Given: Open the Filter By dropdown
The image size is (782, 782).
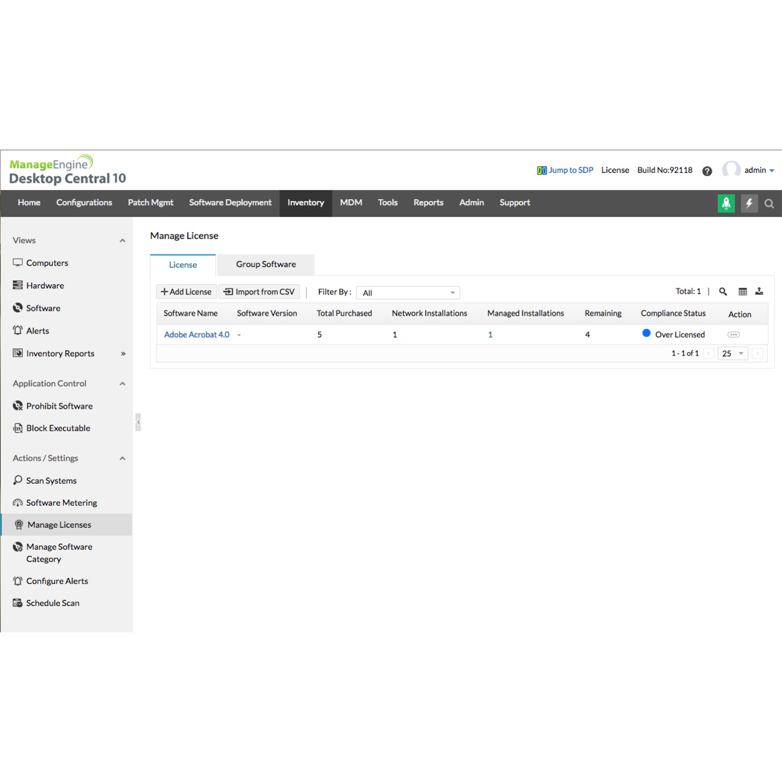Looking at the screenshot, I should point(407,293).
